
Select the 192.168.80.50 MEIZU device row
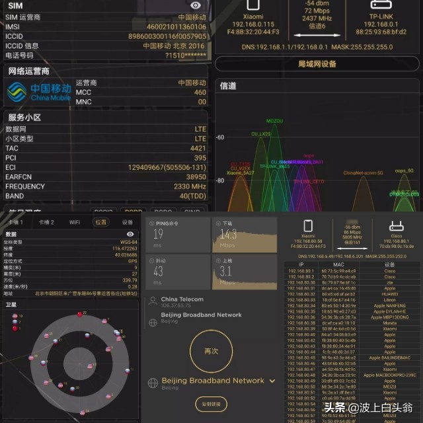click(352, 387)
